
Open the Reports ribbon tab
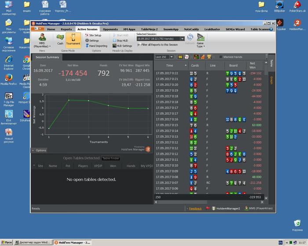click(x=66, y=29)
